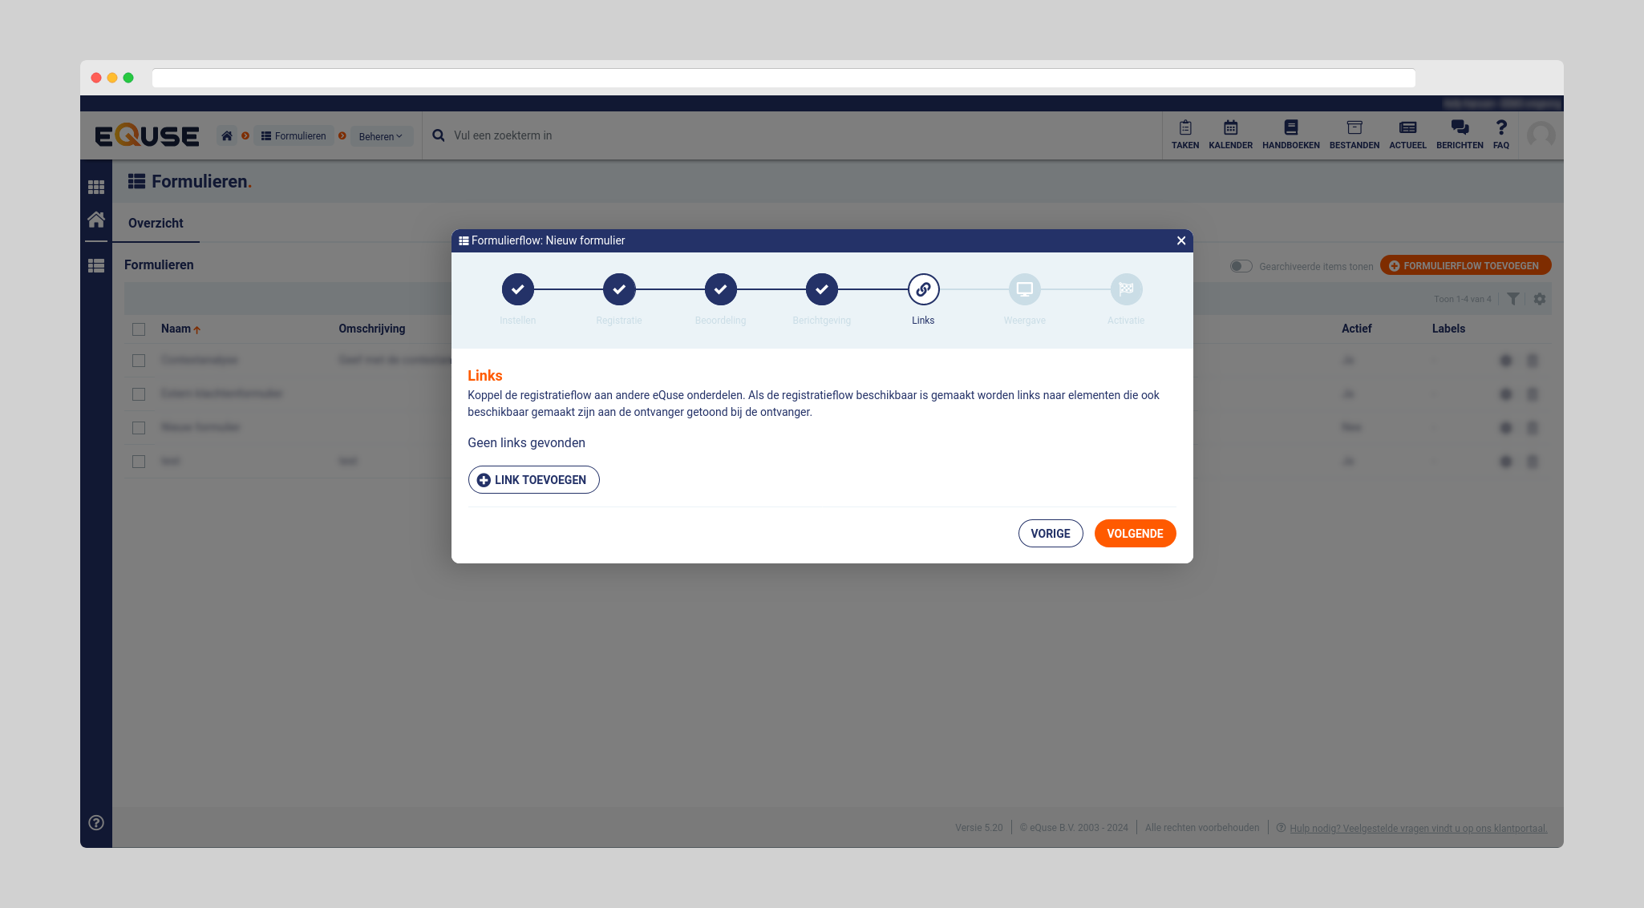The image size is (1644, 908).
Task: Open the user avatar menu
Action: coord(1541,135)
